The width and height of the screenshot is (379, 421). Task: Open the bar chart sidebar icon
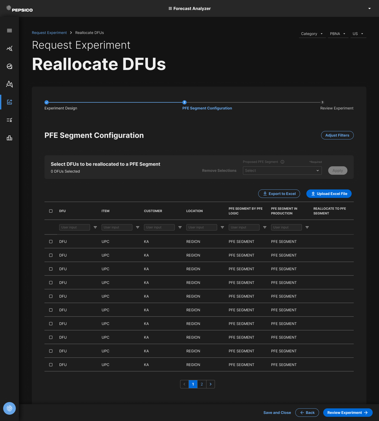(x=9, y=138)
